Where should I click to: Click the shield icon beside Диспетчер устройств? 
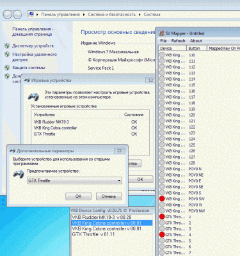click(x=7, y=45)
